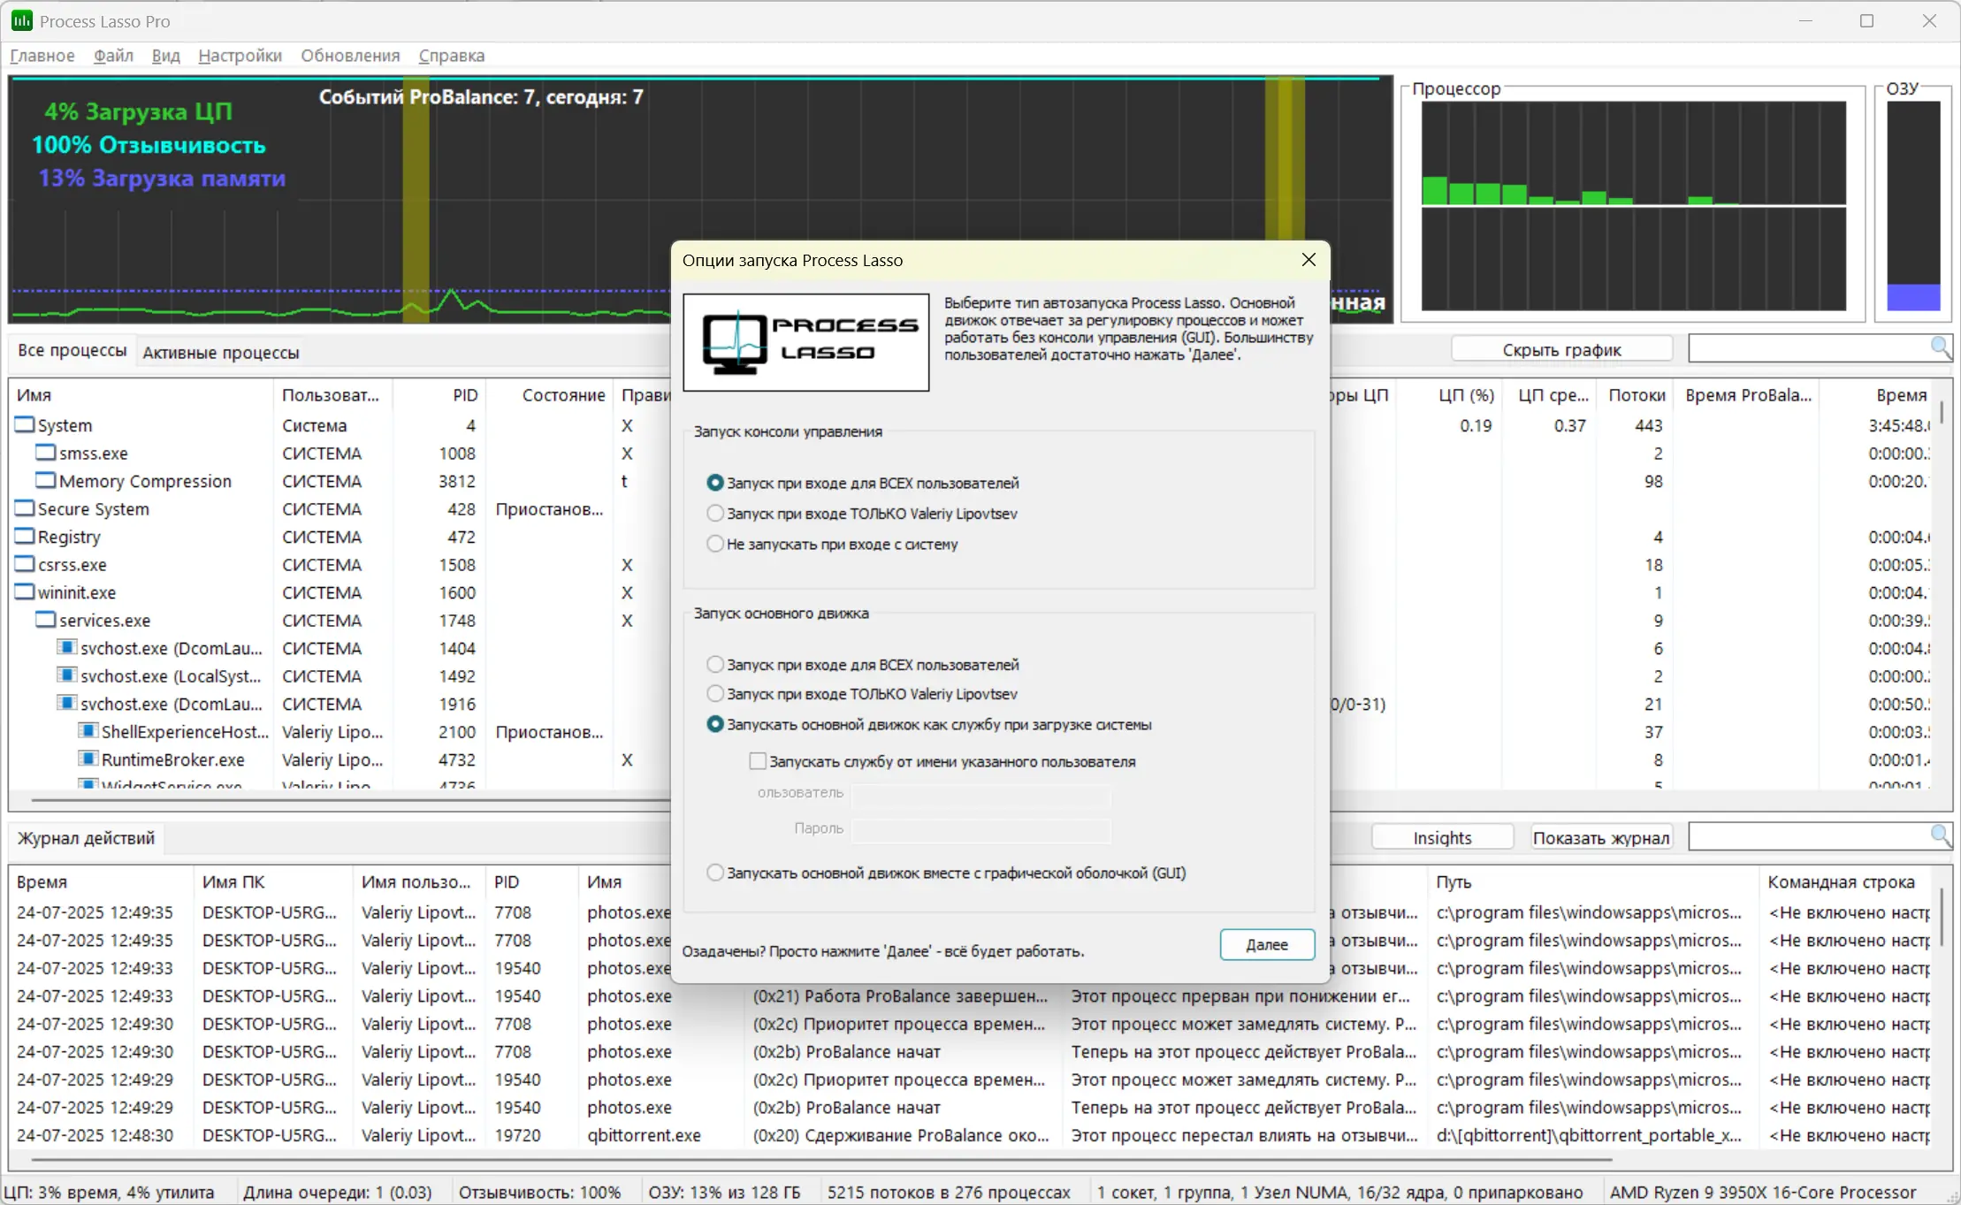Click the RAM usage bar gauge
Screen dimensions: 1961x1205
(x=1912, y=205)
